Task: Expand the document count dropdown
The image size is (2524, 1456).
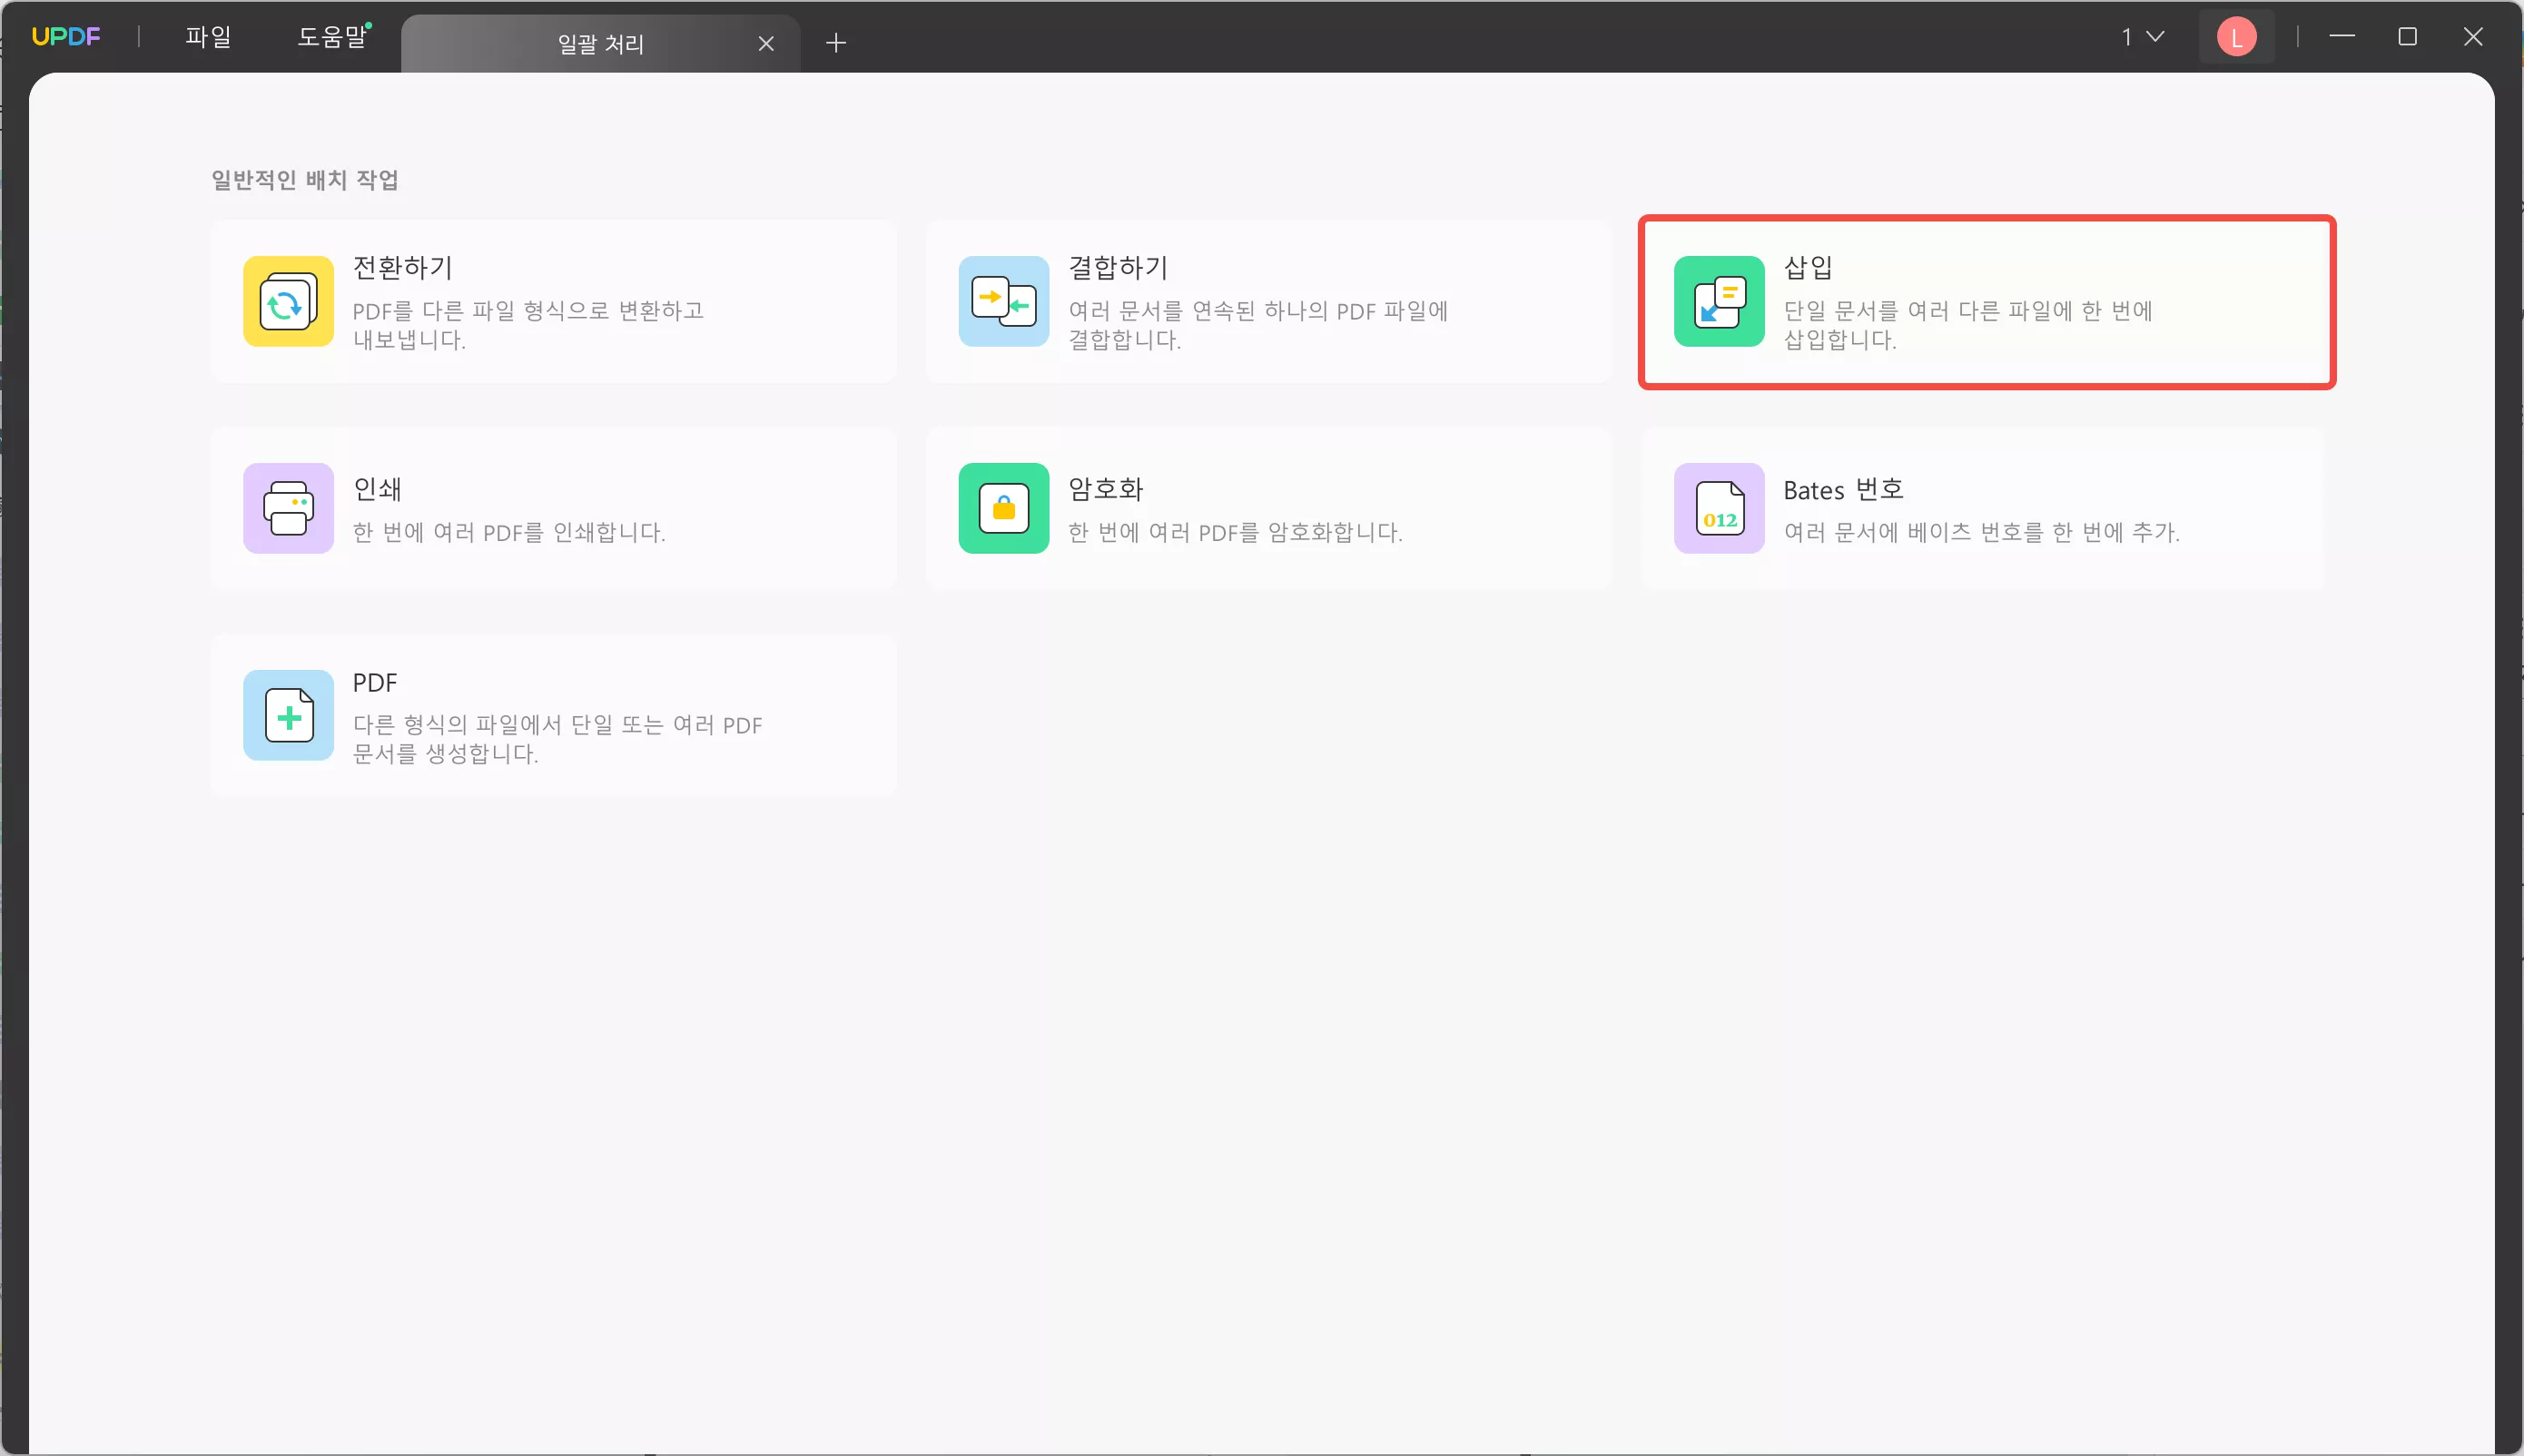Action: [x=2140, y=36]
